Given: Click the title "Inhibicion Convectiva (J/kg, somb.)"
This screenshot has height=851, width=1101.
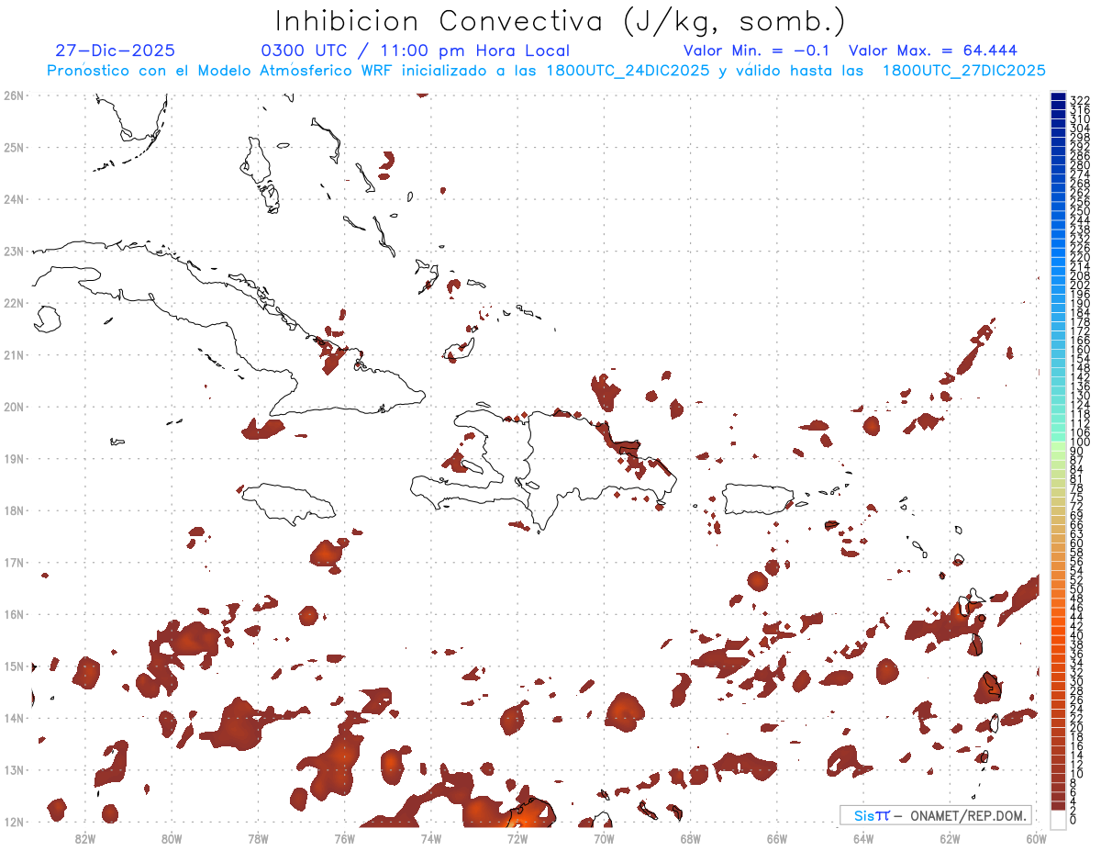Looking at the screenshot, I should (x=561, y=21).
